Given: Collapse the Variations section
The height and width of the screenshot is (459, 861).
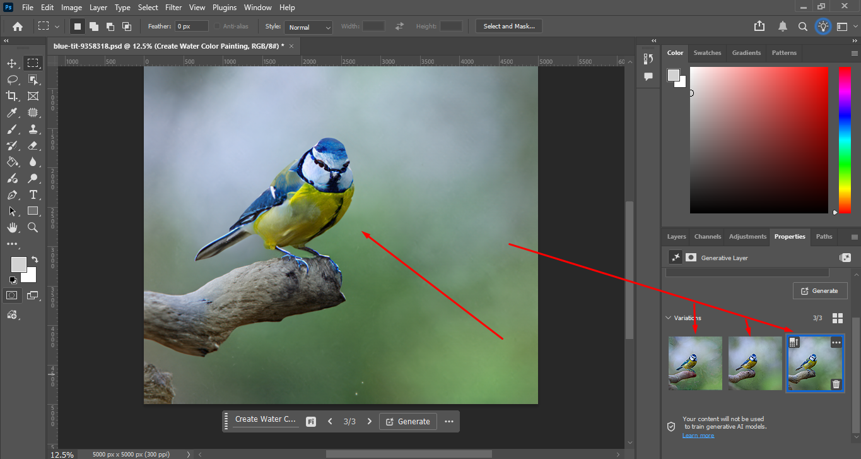Looking at the screenshot, I should [x=669, y=318].
